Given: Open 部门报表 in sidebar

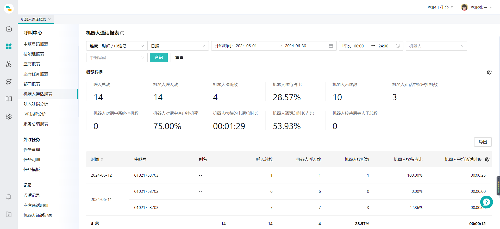Looking at the screenshot, I should coord(32,84).
